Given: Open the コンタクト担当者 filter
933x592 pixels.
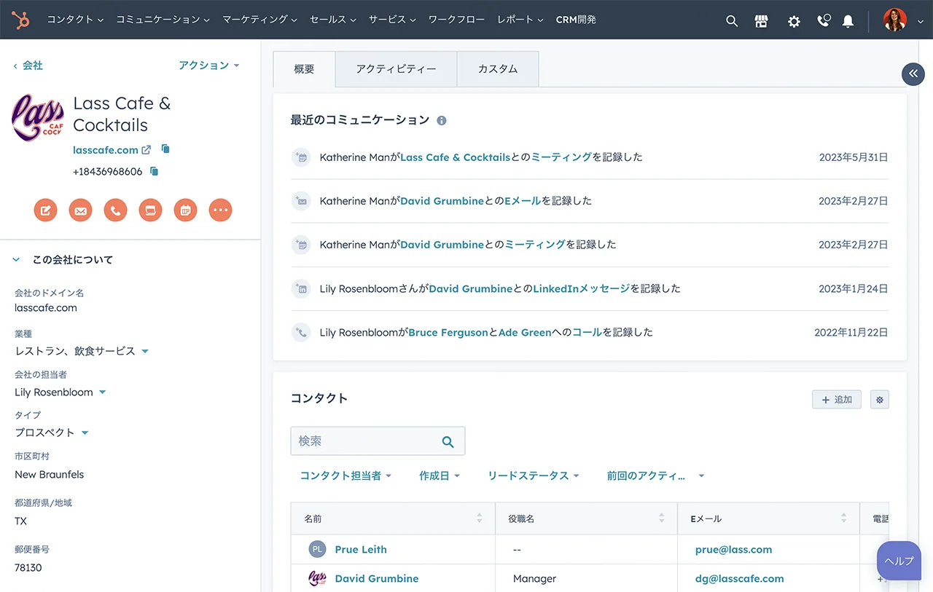Looking at the screenshot, I should click(346, 475).
